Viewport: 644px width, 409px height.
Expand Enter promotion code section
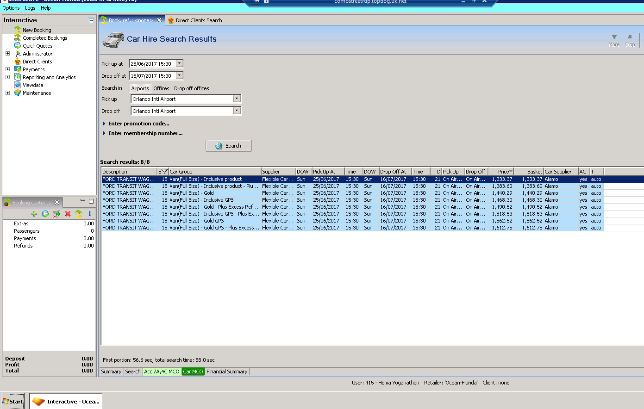(x=104, y=124)
